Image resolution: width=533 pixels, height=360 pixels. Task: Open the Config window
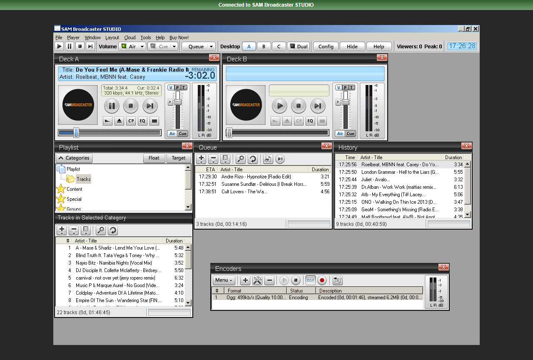tap(325, 46)
